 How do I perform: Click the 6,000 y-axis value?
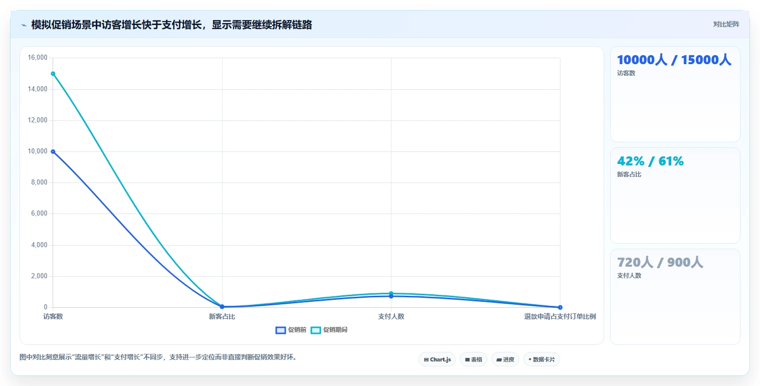(x=39, y=214)
